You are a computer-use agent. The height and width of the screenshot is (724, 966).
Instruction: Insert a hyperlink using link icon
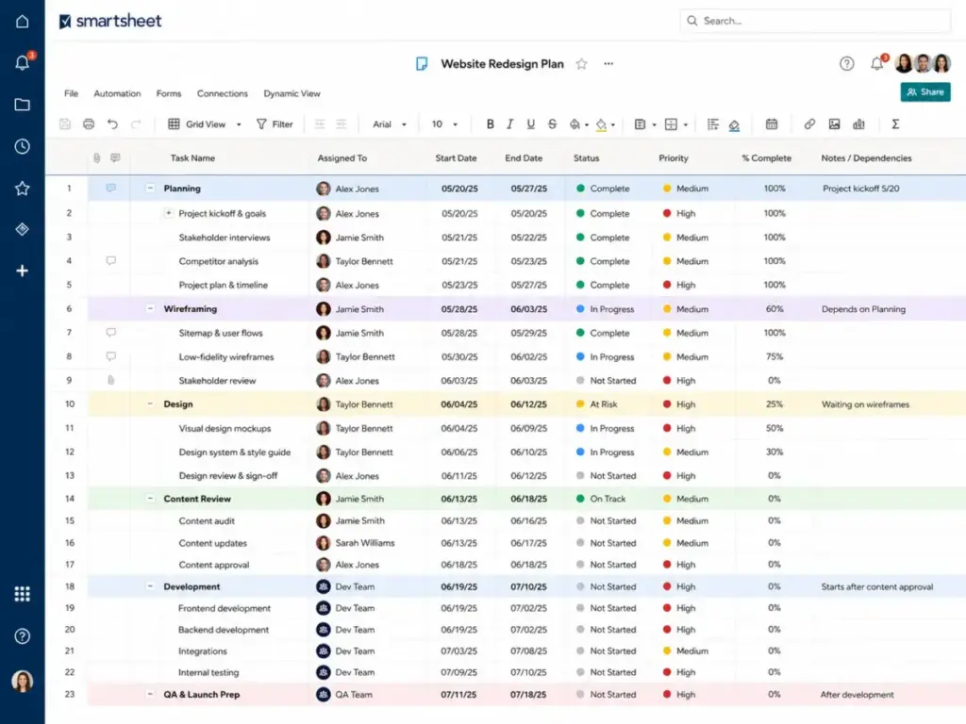coord(809,124)
